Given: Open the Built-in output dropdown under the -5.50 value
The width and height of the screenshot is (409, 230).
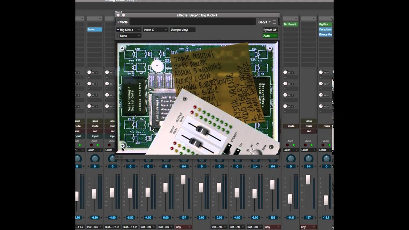Looking at the screenshot, I should pyautogui.click(x=130, y=227).
